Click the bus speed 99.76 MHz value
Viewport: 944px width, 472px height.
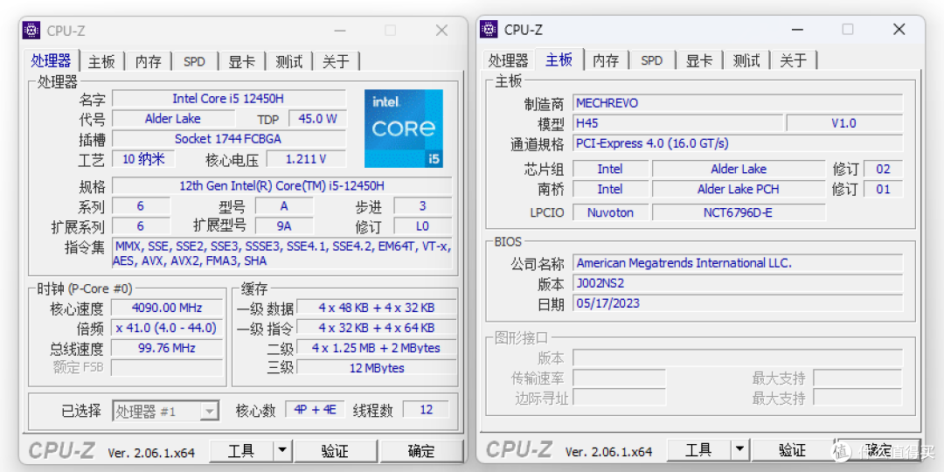(168, 348)
